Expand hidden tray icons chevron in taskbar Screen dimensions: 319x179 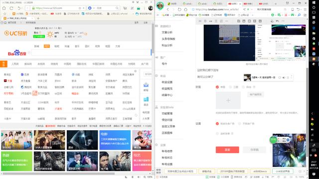[312, 113]
